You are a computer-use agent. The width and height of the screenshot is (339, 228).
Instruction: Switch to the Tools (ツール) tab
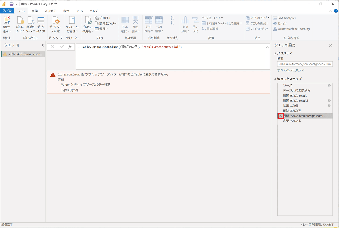pyautogui.click(x=80, y=11)
